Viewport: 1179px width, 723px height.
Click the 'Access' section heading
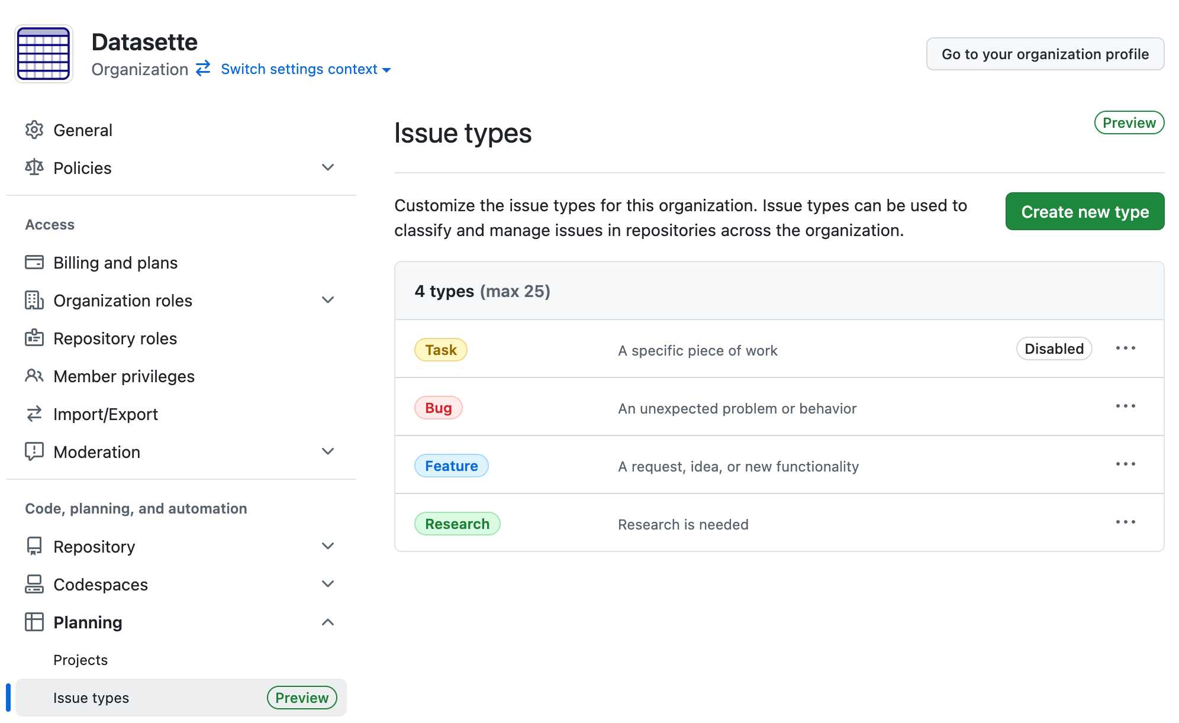tap(50, 224)
